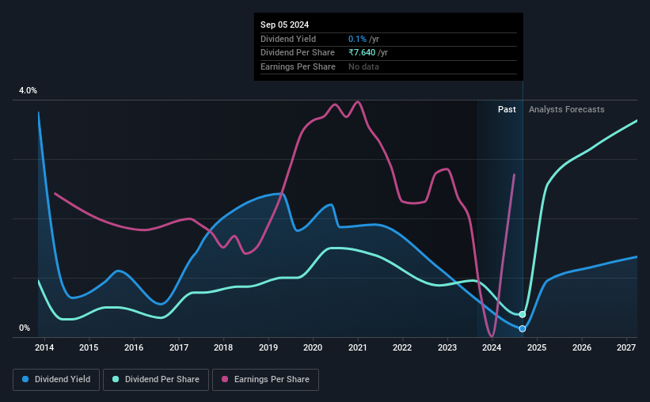This screenshot has width=650, height=402.
Task: Click the 4.0% y-axis label
Action: click(28, 90)
